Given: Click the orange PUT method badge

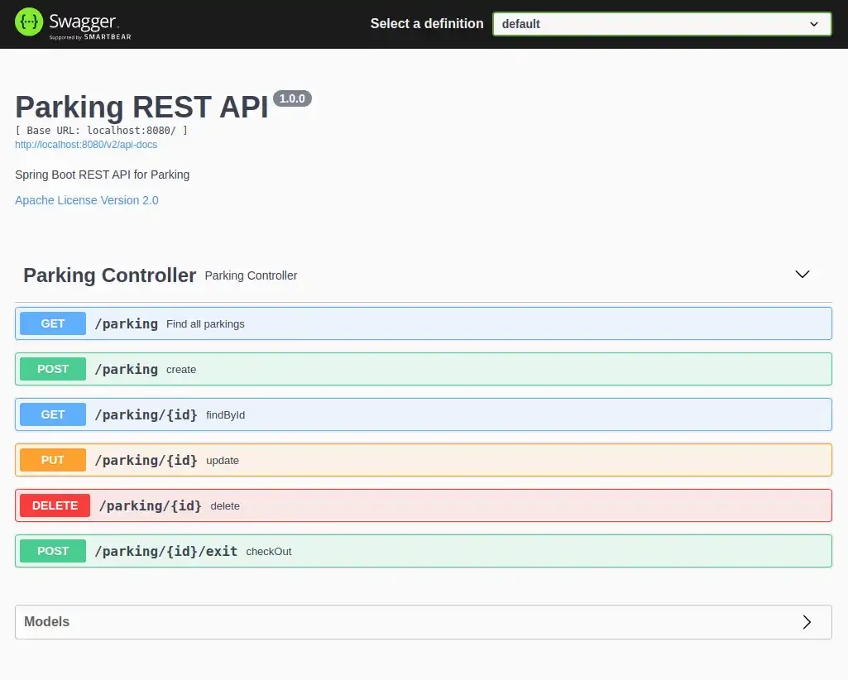Looking at the screenshot, I should [53, 460].
